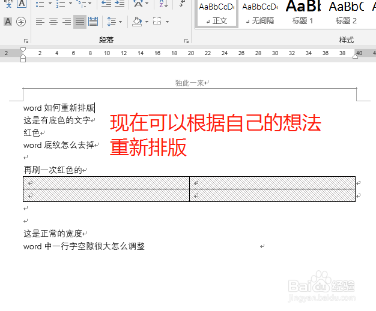Open the shading color dropdown

147,22
